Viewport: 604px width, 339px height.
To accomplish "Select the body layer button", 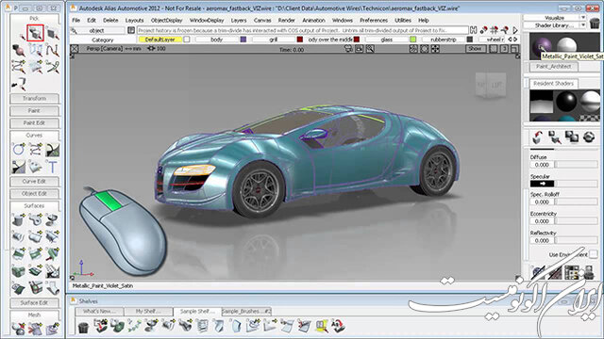I will click(x=216, y=40).
